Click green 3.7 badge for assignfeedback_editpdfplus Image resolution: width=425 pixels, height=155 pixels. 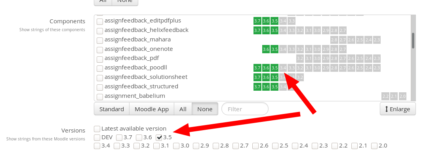click(257, 21)
